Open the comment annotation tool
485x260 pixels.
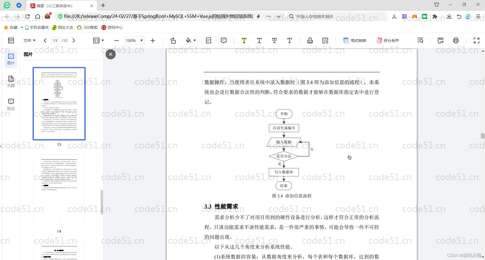click(224, 40)
